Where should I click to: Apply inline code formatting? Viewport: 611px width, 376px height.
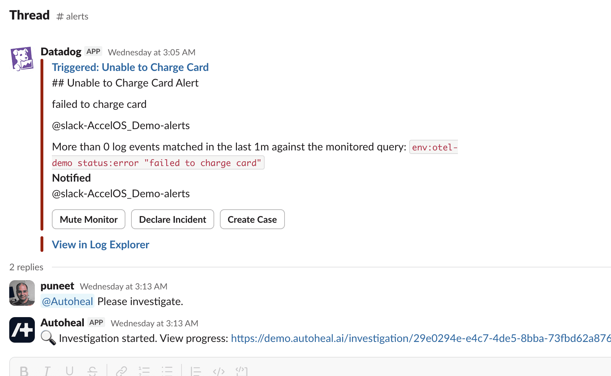(x=218, y=371)
